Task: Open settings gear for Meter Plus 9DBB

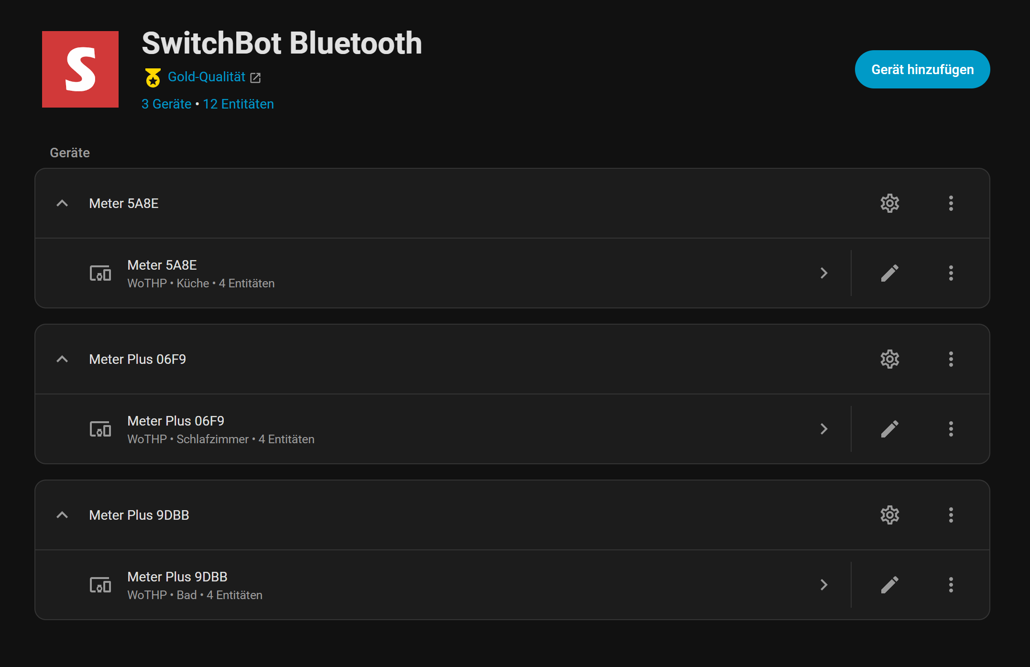Action: coord(889,515)
